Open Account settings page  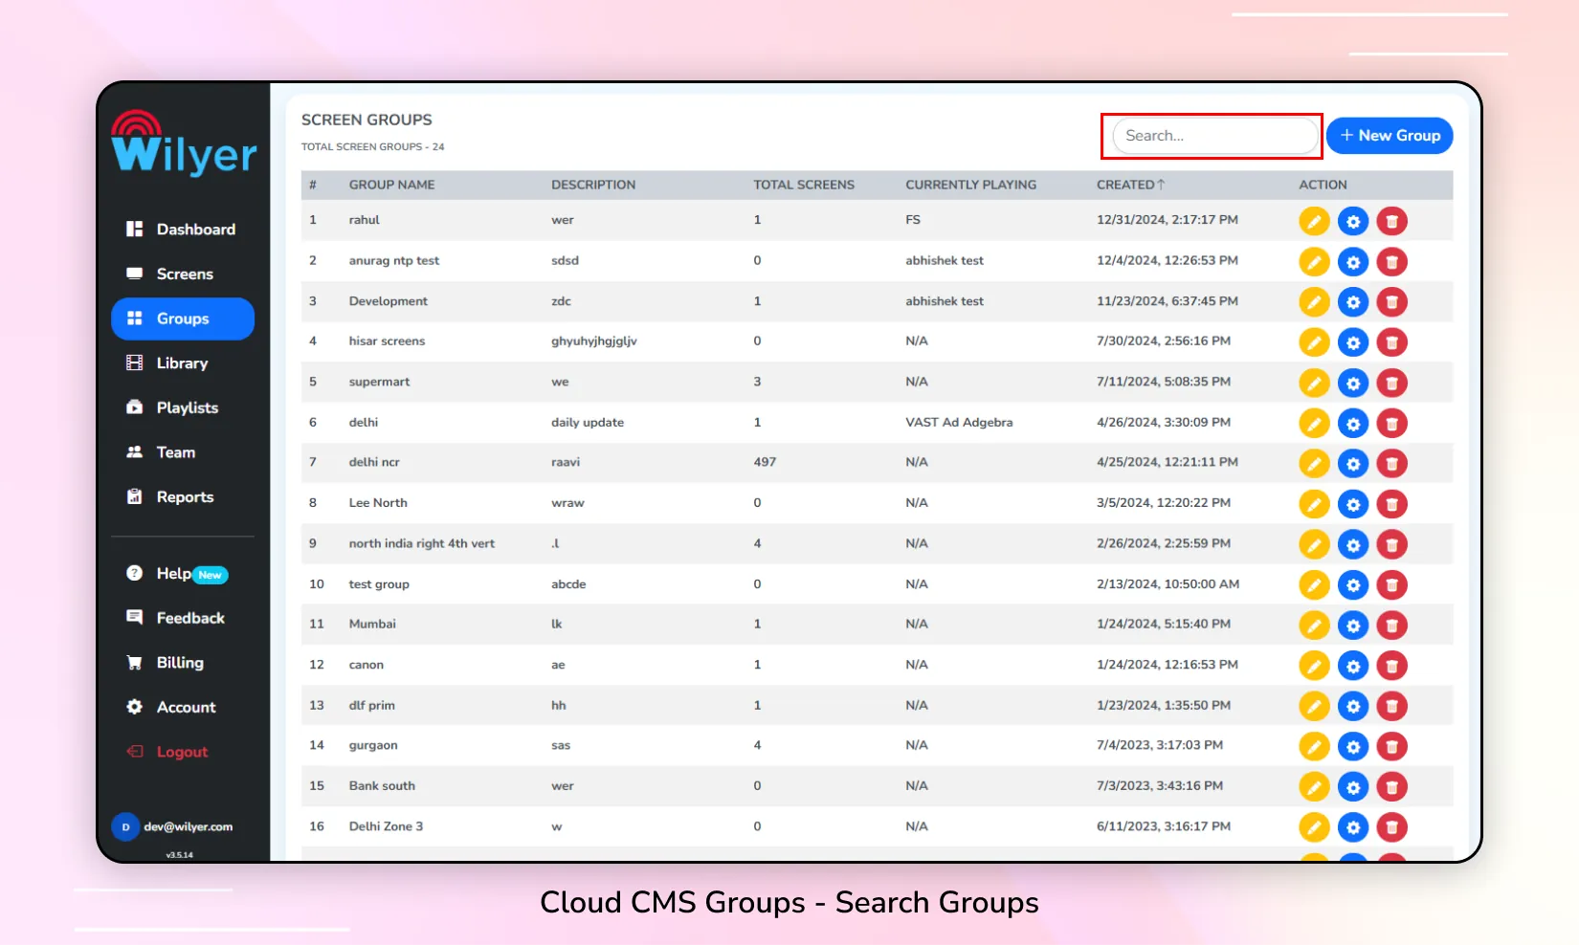[182, 707]
